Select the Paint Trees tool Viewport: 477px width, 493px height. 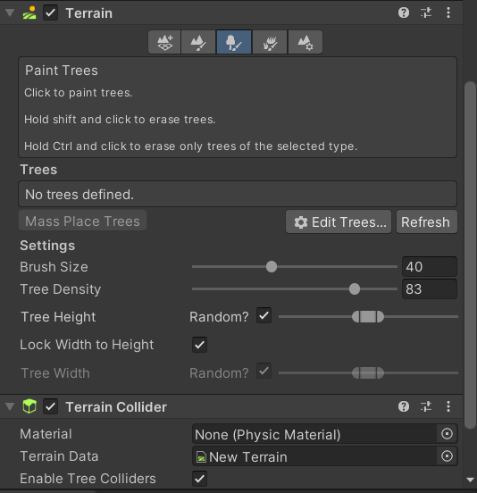[x=234, y=42]
